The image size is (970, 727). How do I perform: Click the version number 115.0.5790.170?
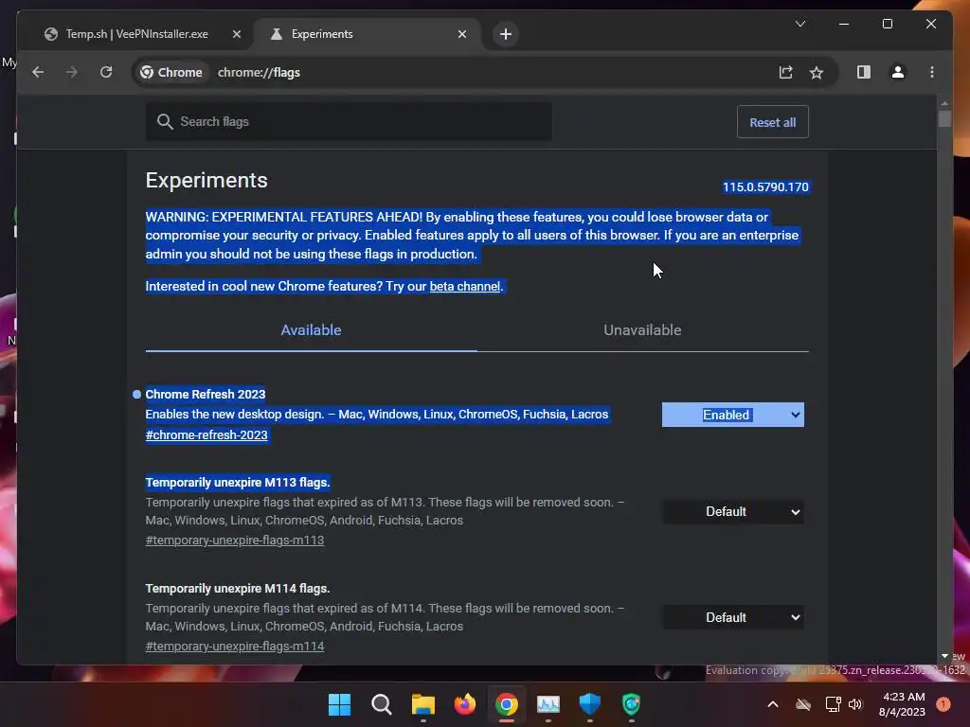765,187
